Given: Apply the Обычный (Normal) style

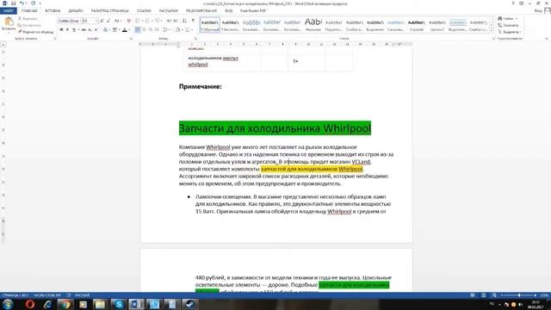Looking at the screenshot, I should coord(210,25).
